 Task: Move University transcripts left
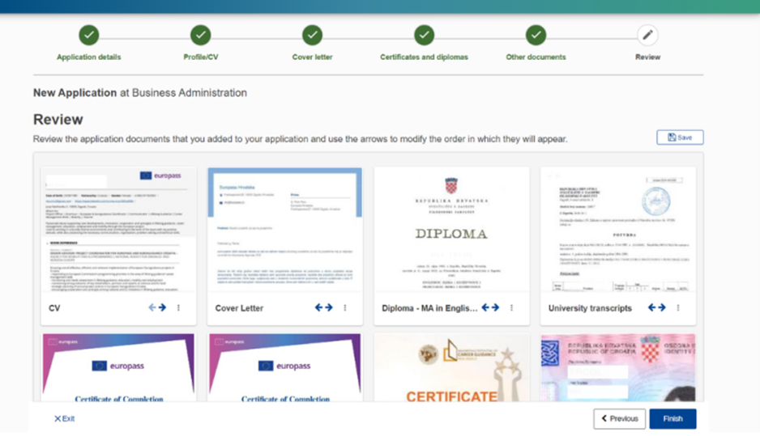pyautogui.click(x=652, y=307)
